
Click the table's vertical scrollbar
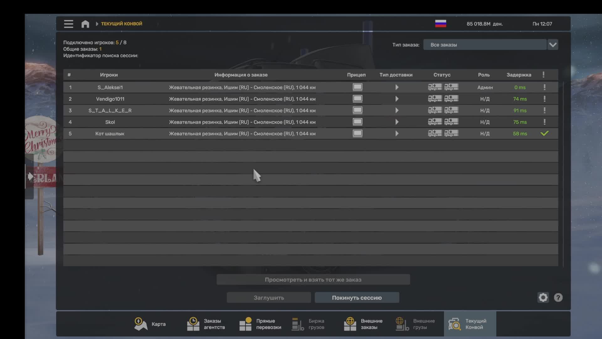tap(563, 174)
